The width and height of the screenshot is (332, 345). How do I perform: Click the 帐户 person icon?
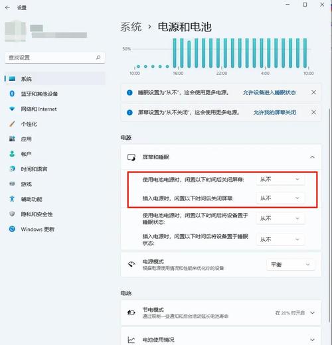[x=12, y=154]
